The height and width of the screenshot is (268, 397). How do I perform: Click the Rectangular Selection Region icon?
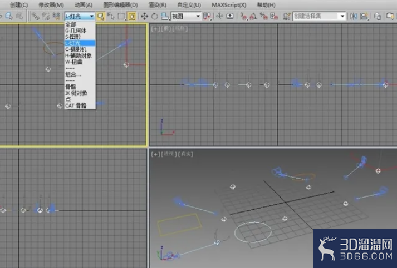(x=121, y=17)
